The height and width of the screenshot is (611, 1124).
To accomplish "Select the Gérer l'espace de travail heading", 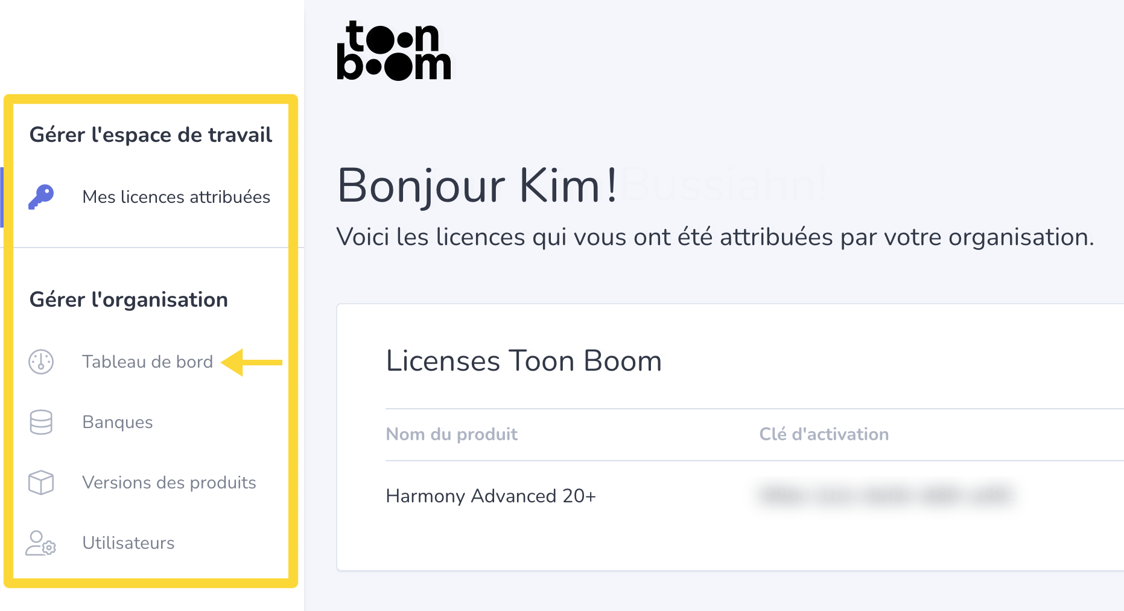I will tap(151, 135).
